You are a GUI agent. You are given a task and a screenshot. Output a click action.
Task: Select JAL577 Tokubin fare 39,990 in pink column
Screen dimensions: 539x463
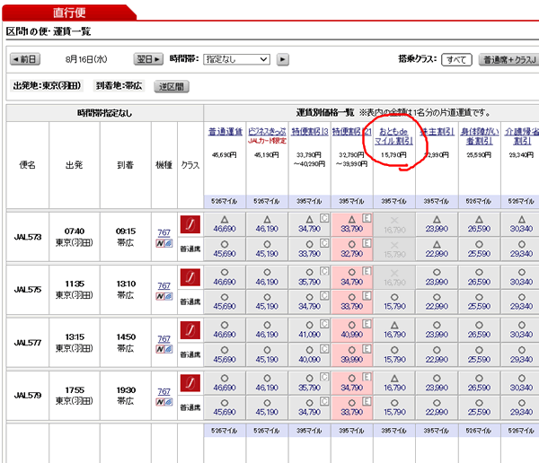coord(352,359)
